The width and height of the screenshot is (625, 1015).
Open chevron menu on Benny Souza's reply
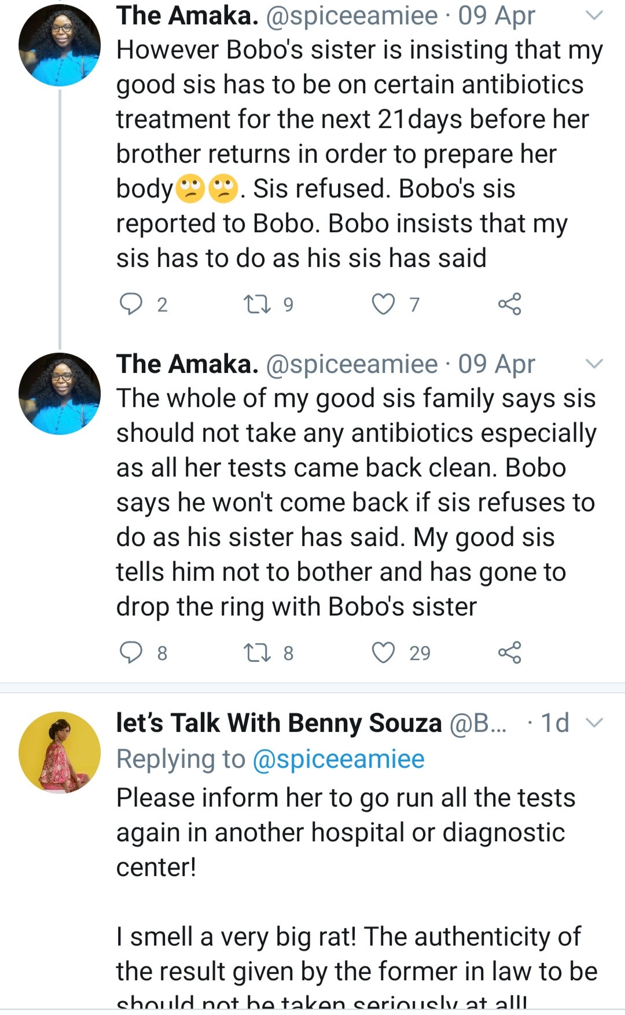tap(594, 723)
